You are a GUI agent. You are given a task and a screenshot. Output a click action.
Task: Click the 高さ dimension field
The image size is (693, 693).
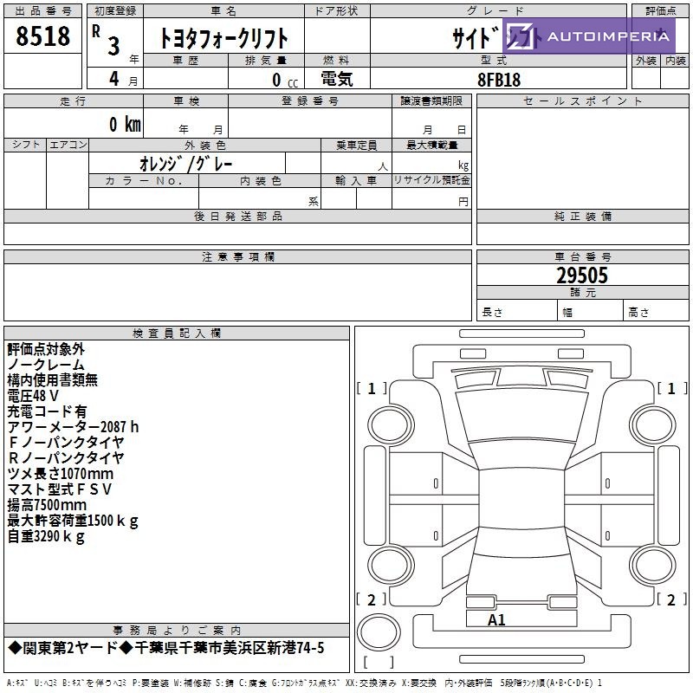point(656,312)
